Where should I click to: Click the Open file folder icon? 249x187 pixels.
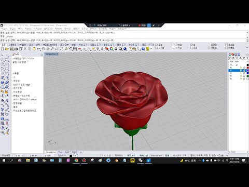pos(7,49)
